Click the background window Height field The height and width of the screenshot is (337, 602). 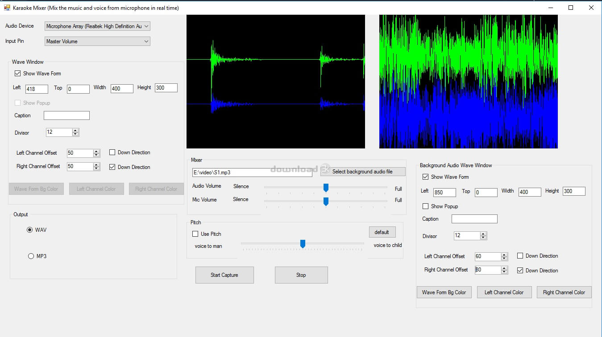click(574, 191)
